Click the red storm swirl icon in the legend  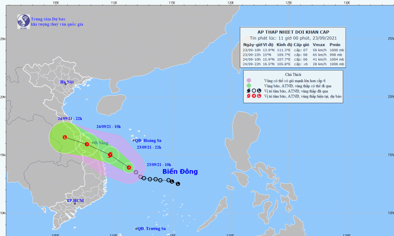click(x=249, y=96)
